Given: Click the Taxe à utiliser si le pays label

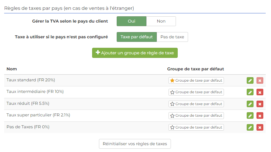Looking at the screenshot, I should tap(61, 37).
